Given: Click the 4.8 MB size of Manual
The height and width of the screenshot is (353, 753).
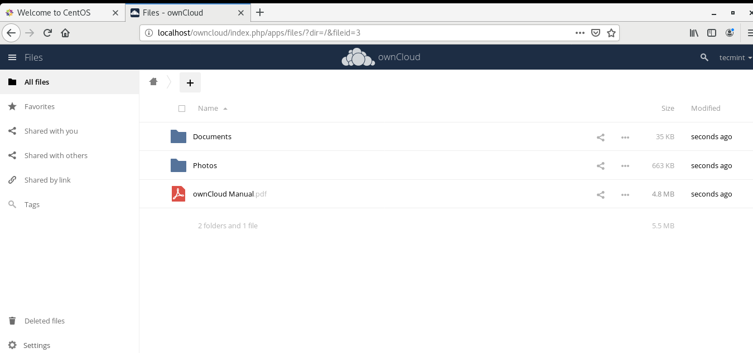Looking at the screenshot, I should point(663,194).
